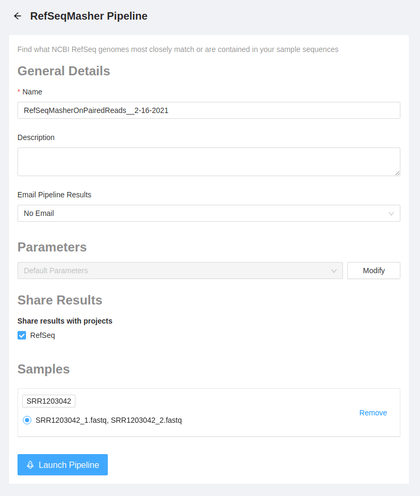
Task: Click the Email Pipeline Results label
Action: 54,195
